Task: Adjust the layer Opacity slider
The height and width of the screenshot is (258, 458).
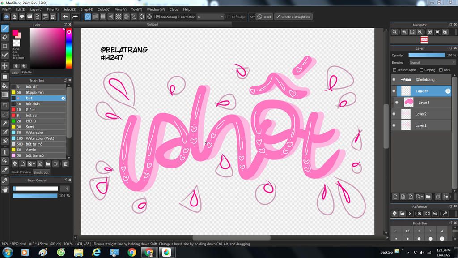Action: [x=427, y=55]
